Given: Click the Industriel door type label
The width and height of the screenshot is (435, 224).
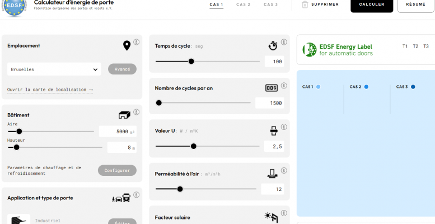Looking at the screenshot, I should tap(48, 221).
